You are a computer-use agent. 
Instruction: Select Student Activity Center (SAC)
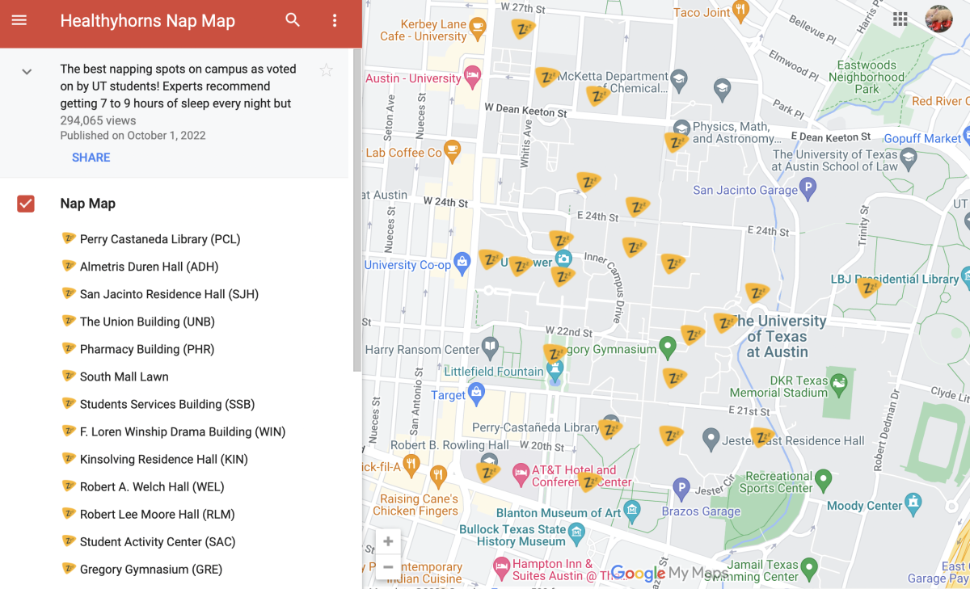149,541
